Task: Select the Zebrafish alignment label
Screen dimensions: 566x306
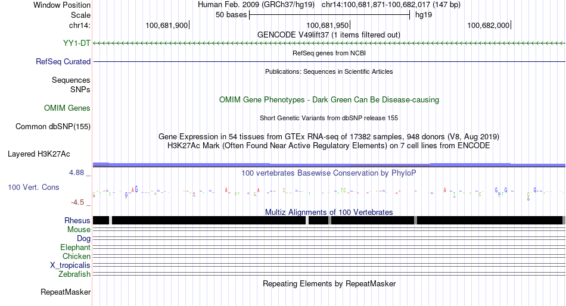Action: point(74,274)
